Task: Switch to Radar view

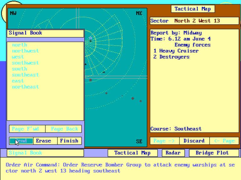Action: [x=173, y=153]
